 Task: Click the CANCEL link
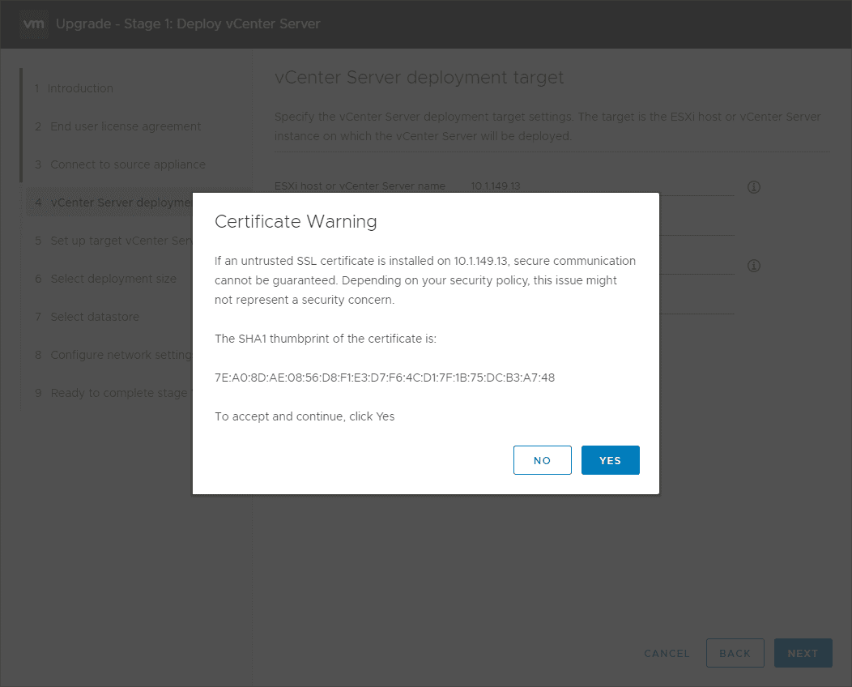click(x=667, y=653)
